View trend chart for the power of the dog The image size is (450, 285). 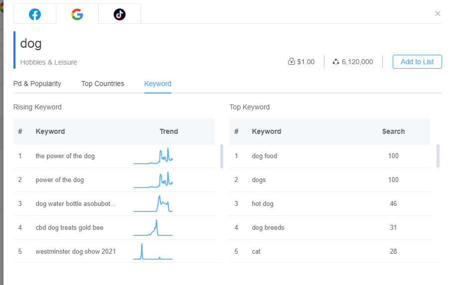click(153, 156)
